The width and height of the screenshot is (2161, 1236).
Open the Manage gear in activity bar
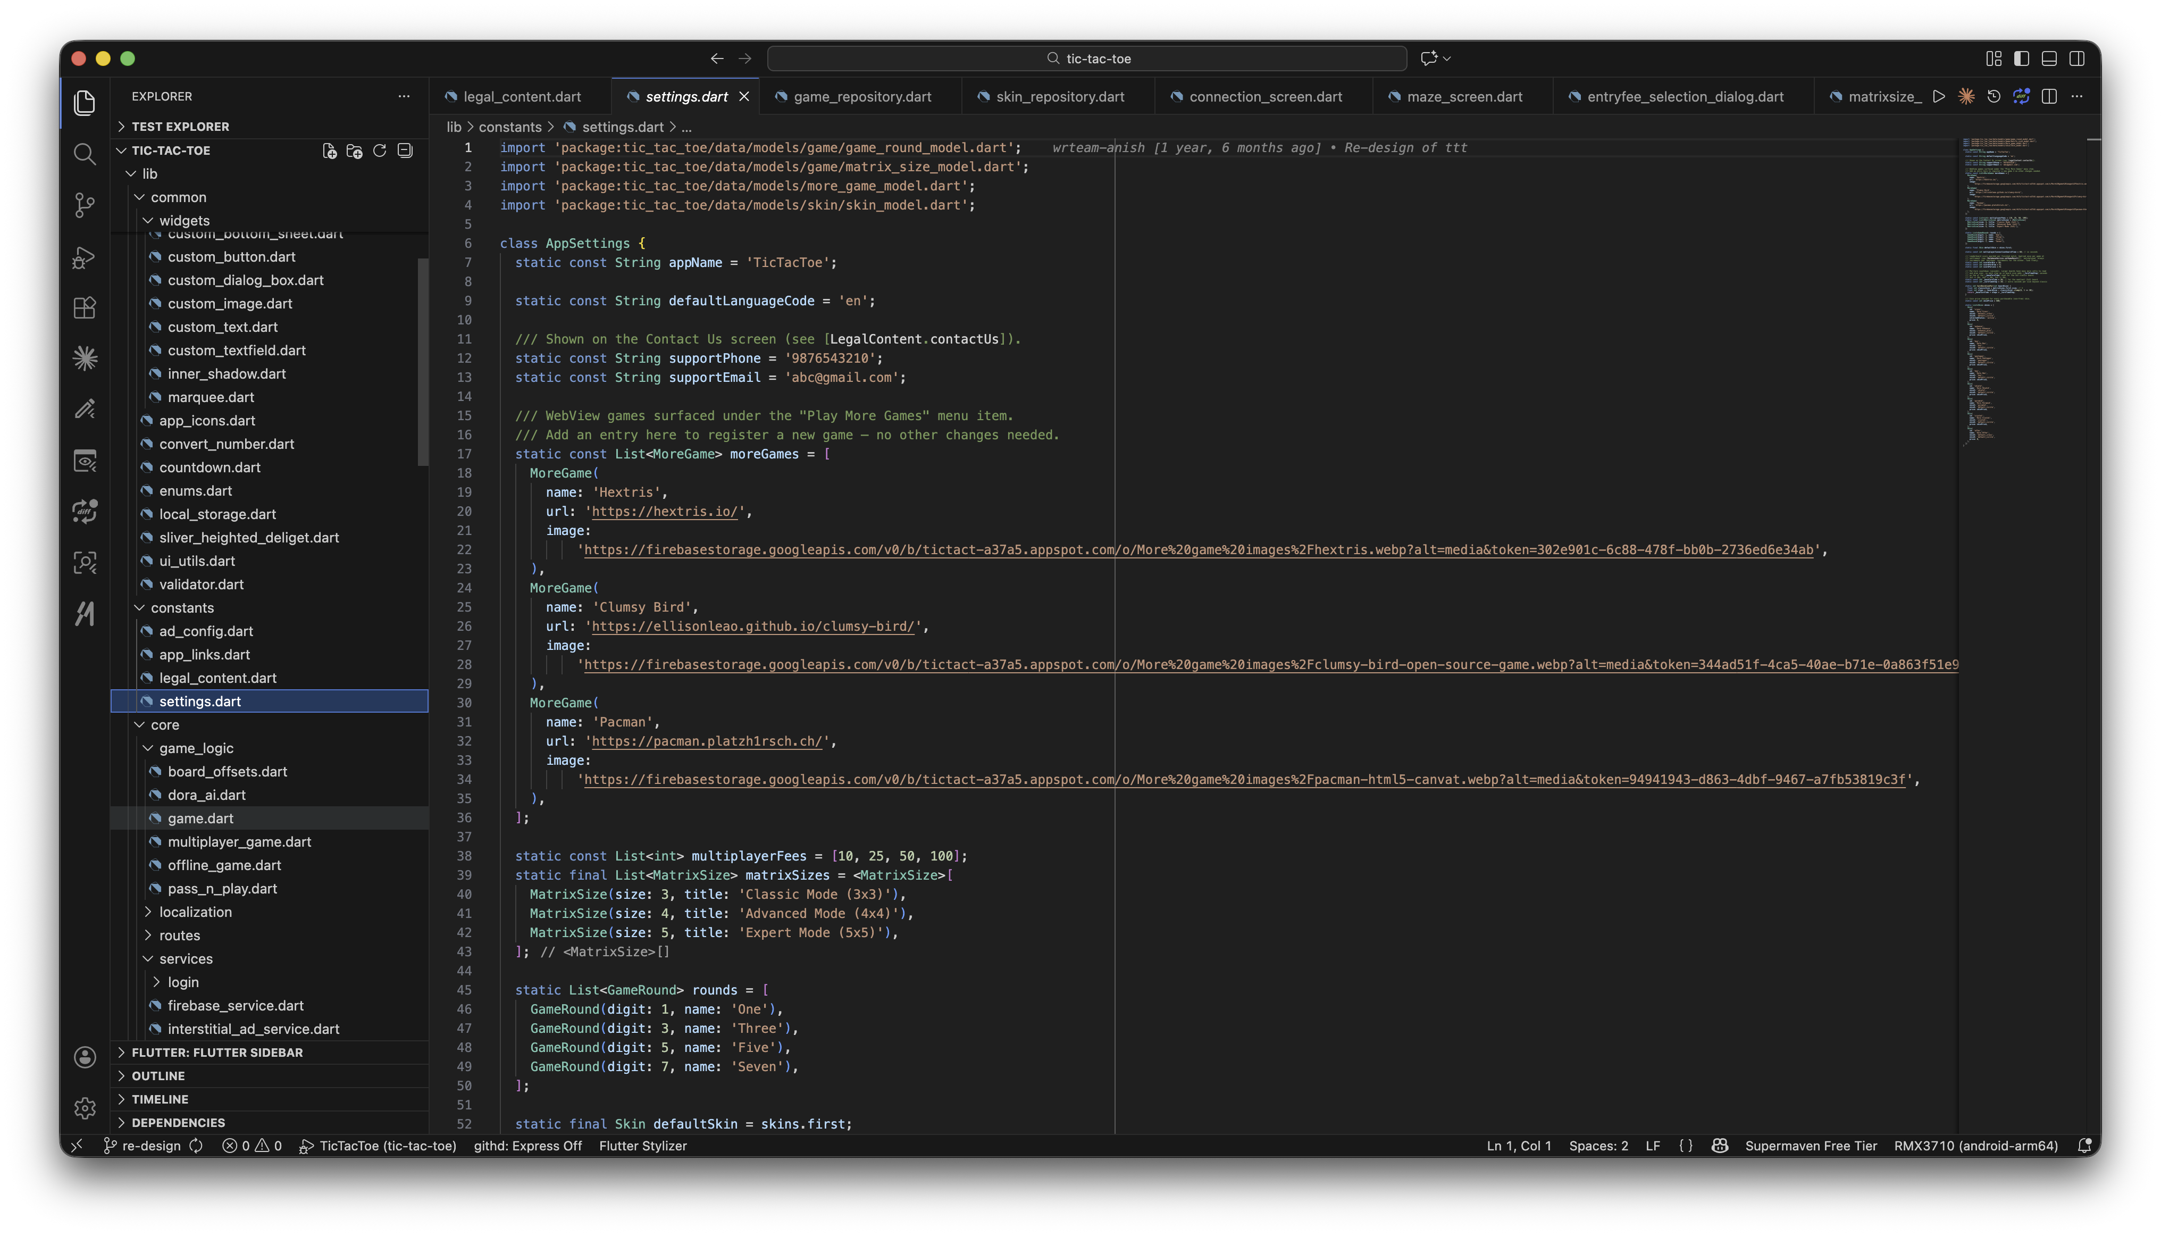point(84,1108)
